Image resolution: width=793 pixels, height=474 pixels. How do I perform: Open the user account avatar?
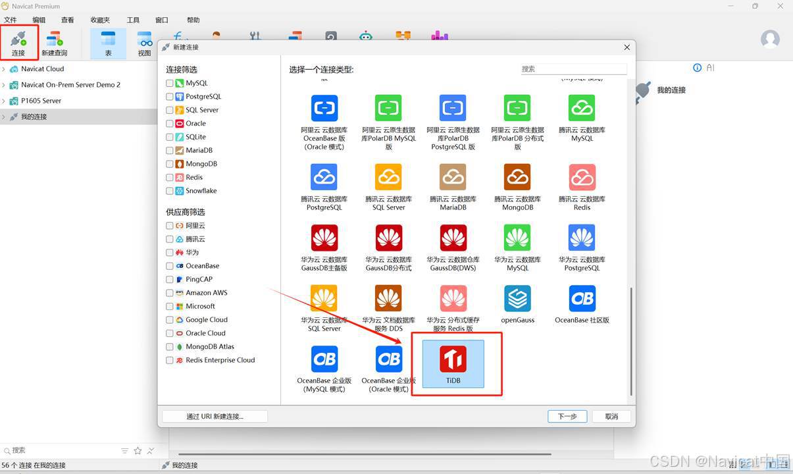click(x=770, y=39)
